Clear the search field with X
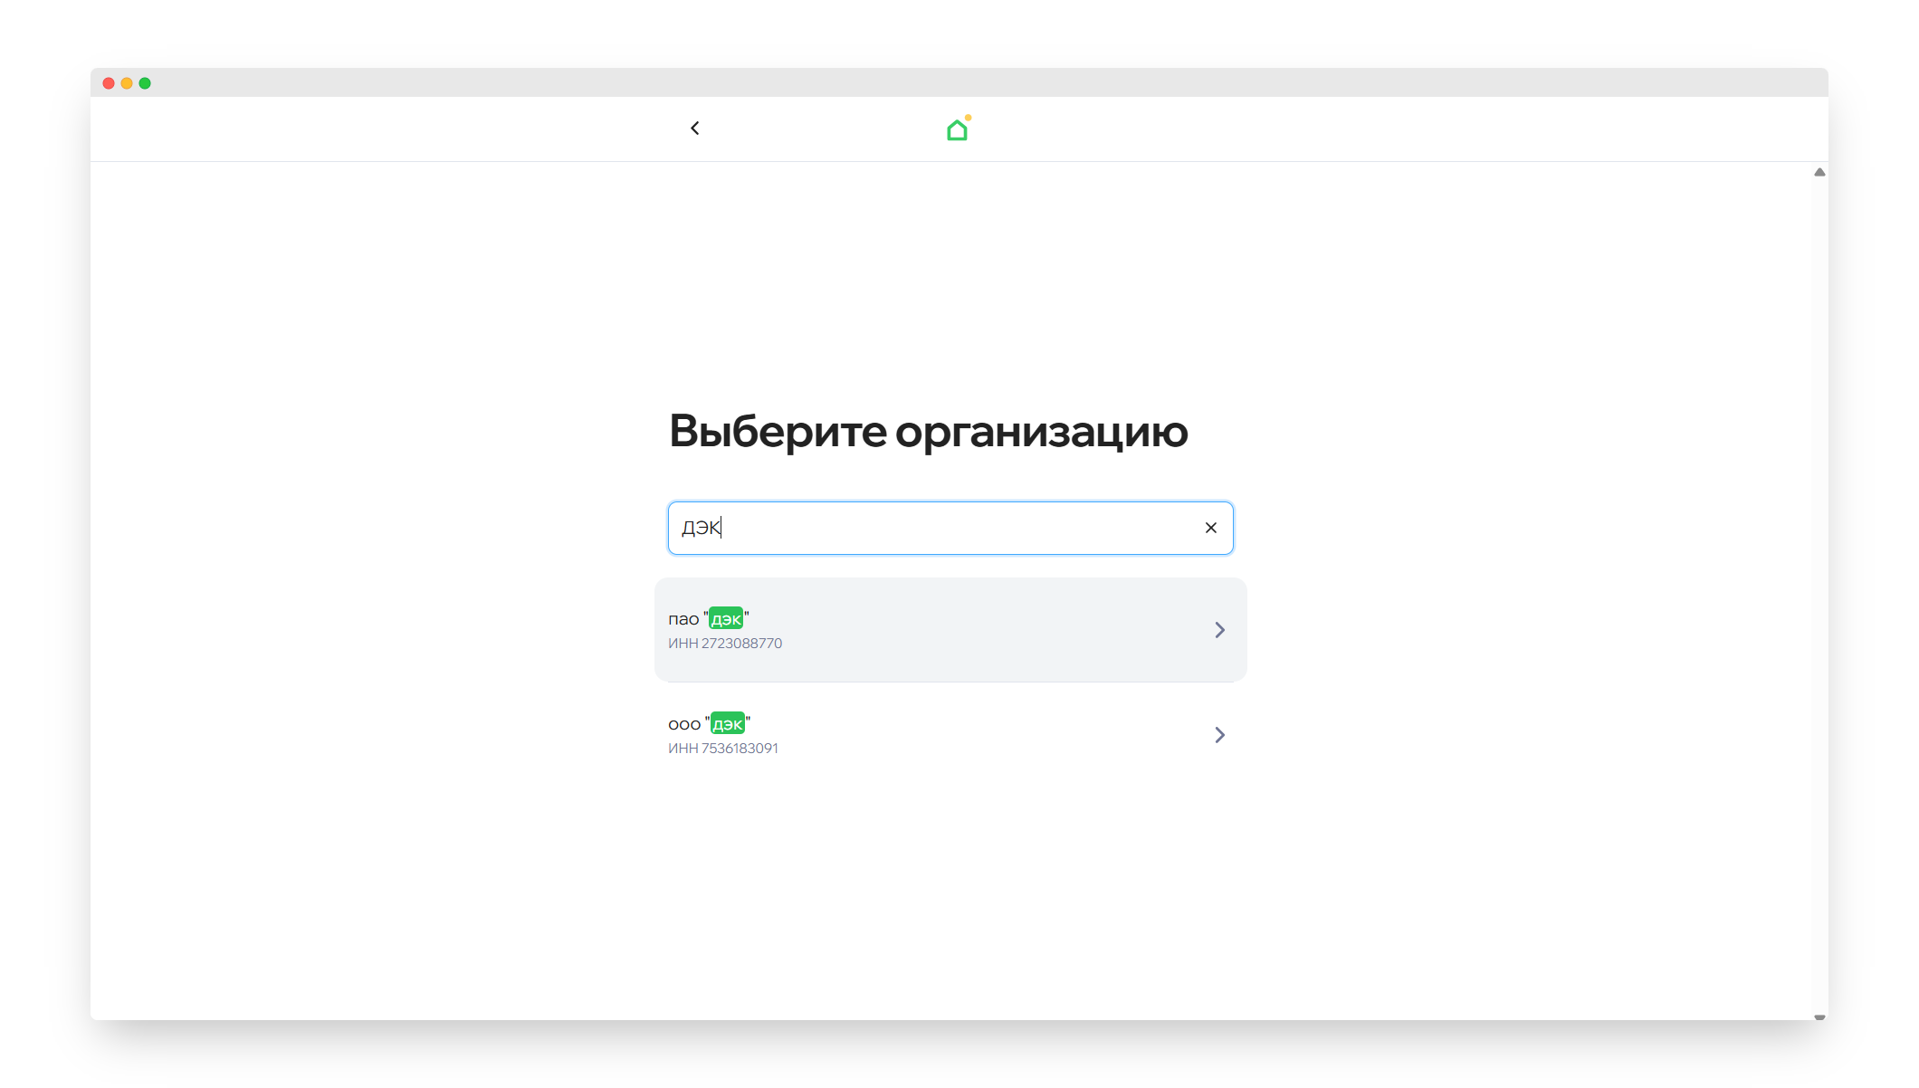This screenshot has width=1919, height=1088. pyautogui.click(x=1210, y=528)
